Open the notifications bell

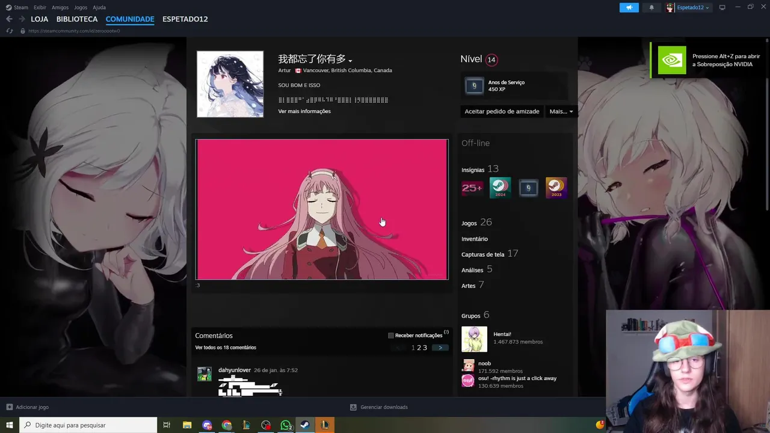coord(651,7)
